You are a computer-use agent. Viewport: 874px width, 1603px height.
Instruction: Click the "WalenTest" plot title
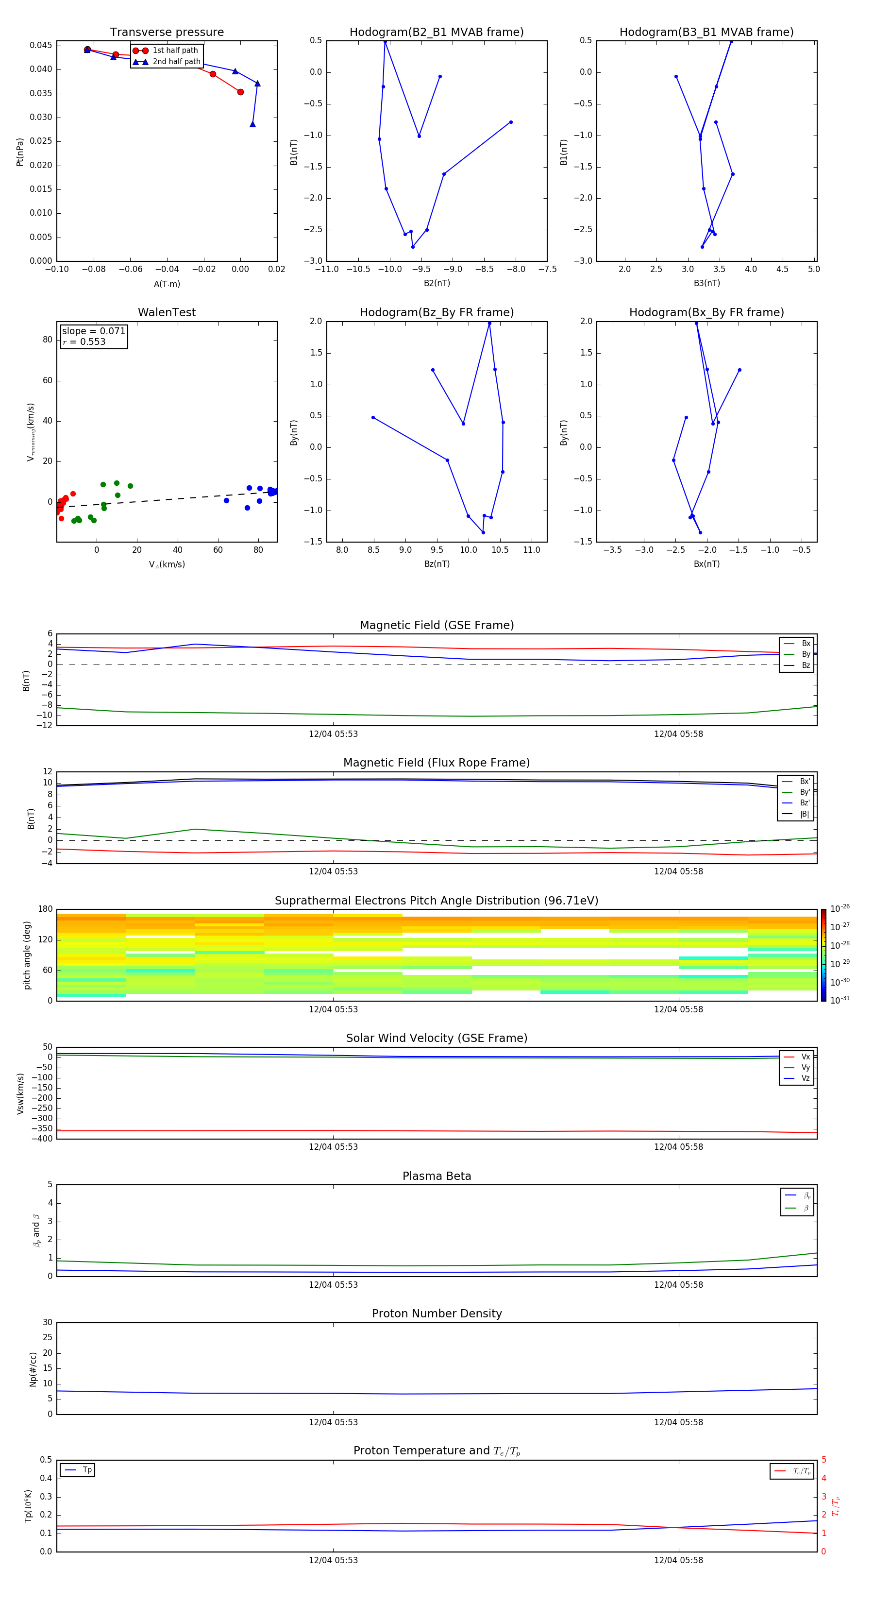coord(167,312)
